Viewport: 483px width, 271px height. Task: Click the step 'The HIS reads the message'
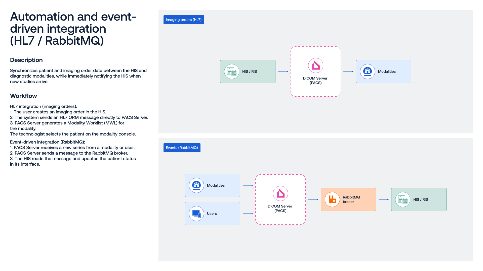(x=73, y=161)
